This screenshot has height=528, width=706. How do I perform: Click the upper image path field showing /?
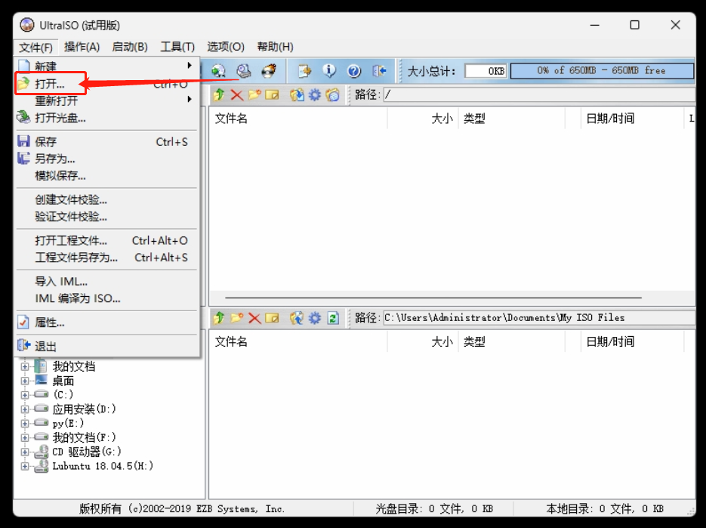(539, 94)
